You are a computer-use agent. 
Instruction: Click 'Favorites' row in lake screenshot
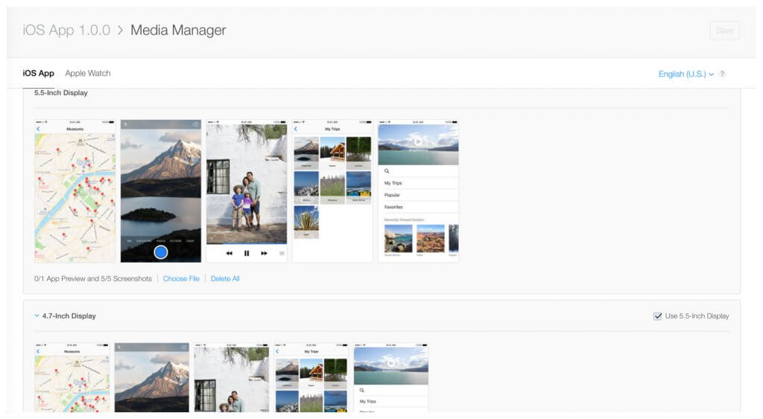click(418, 207)
